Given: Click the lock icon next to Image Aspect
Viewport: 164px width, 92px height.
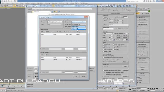Looking at the screenshot, I should click(x=114, y=40).
